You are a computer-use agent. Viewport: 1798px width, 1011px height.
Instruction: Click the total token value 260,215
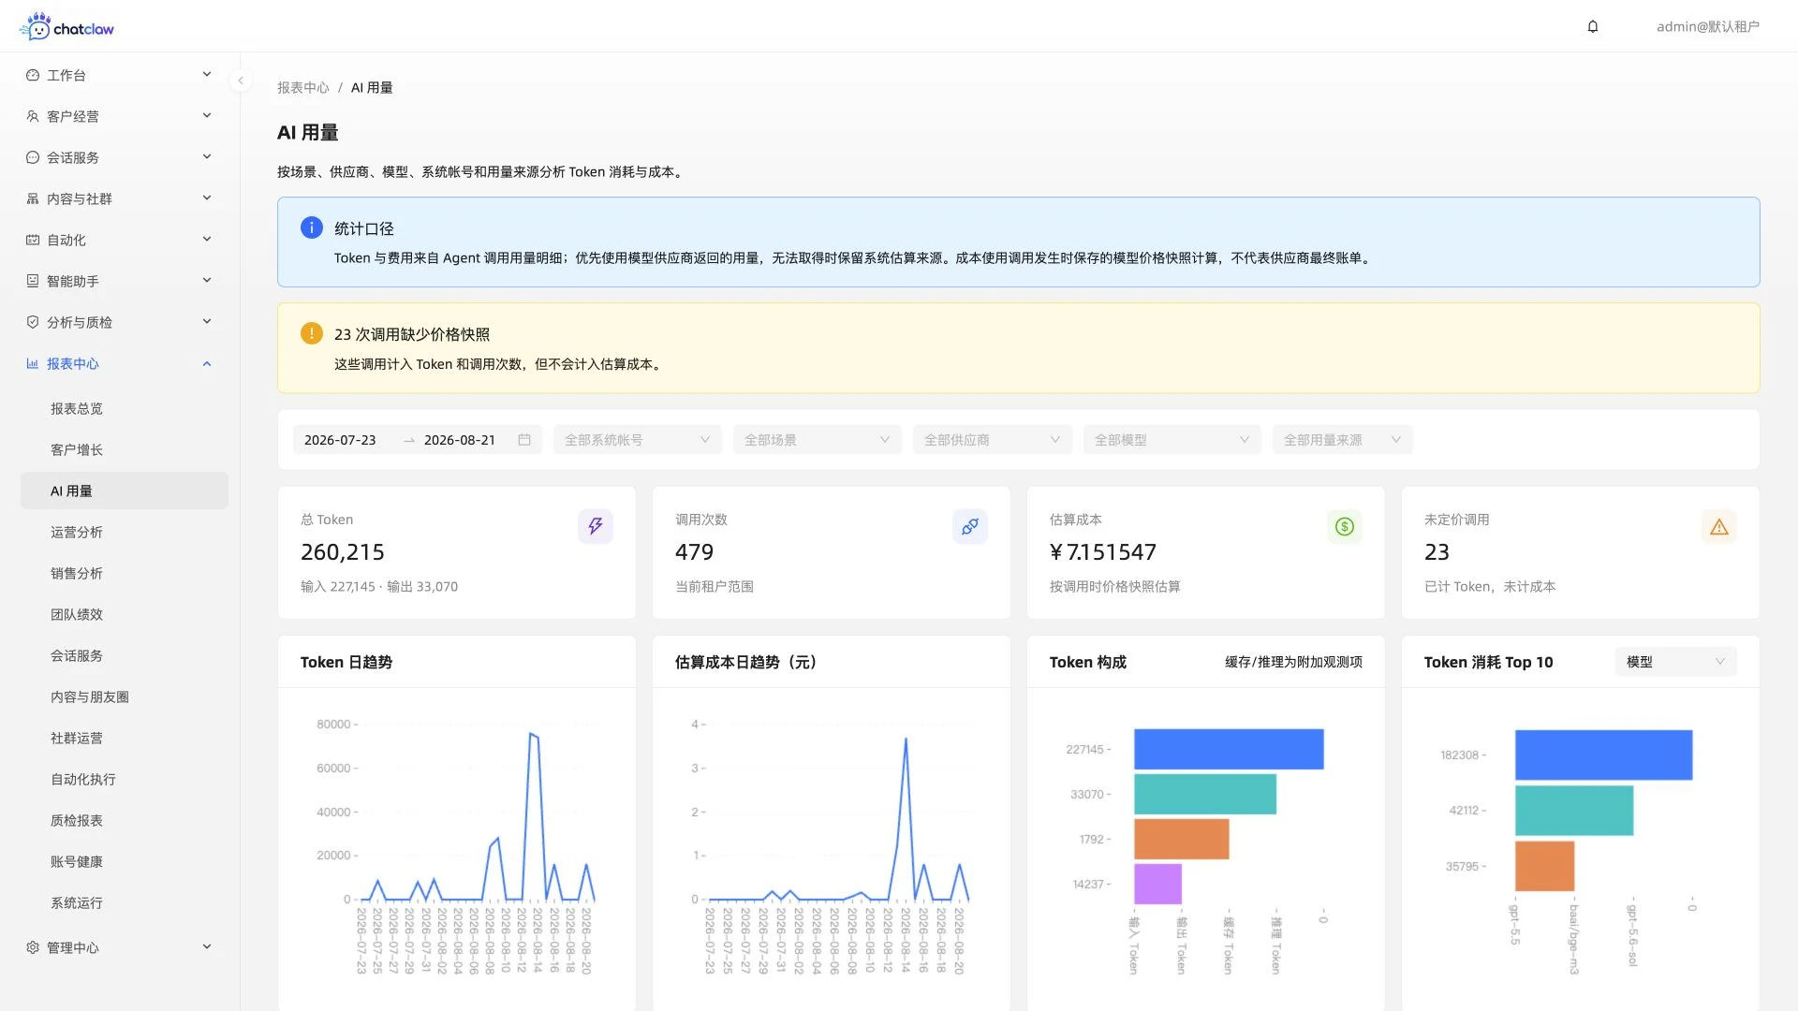point(343,552)
